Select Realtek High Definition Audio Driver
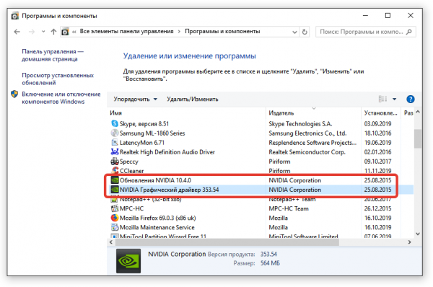This screenshot has height=287, width=433. click(167, 152)
